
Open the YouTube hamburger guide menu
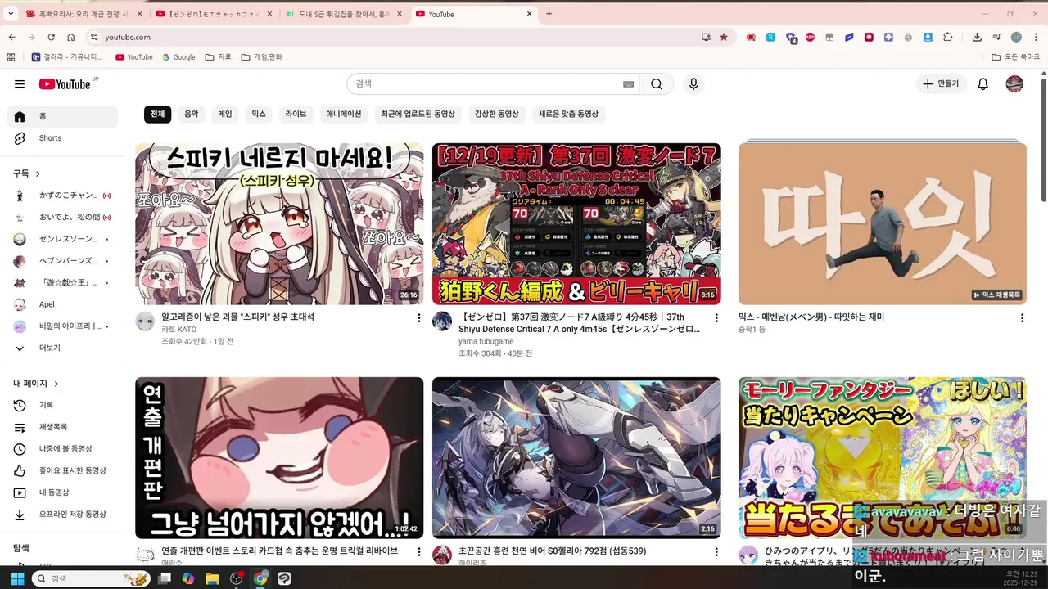20,84
